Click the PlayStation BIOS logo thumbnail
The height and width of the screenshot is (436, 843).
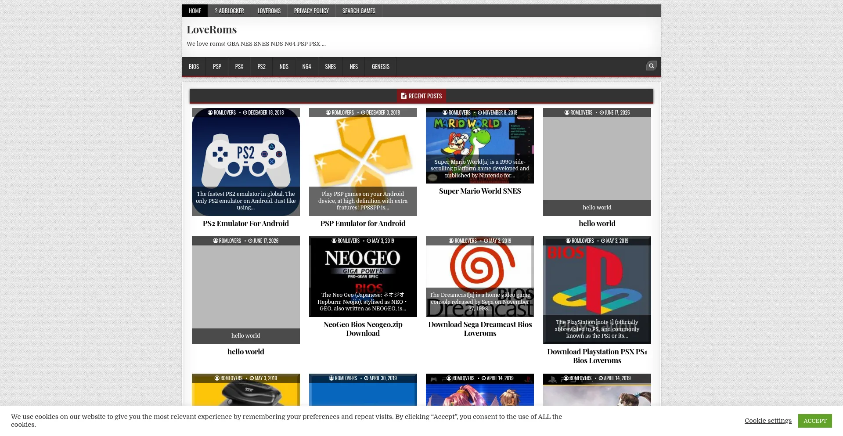[597, 290]
